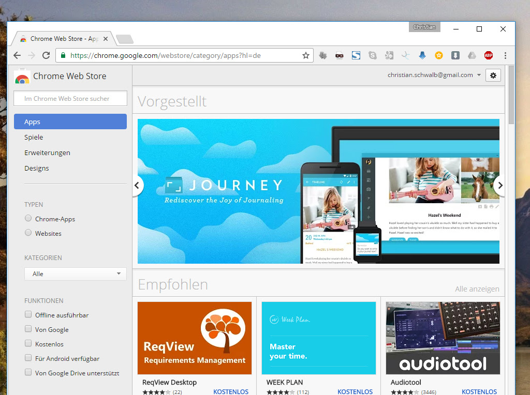Click the browser back arrow
The height and width of the screenshot is (395, 530).
click(x=17, y=55)
